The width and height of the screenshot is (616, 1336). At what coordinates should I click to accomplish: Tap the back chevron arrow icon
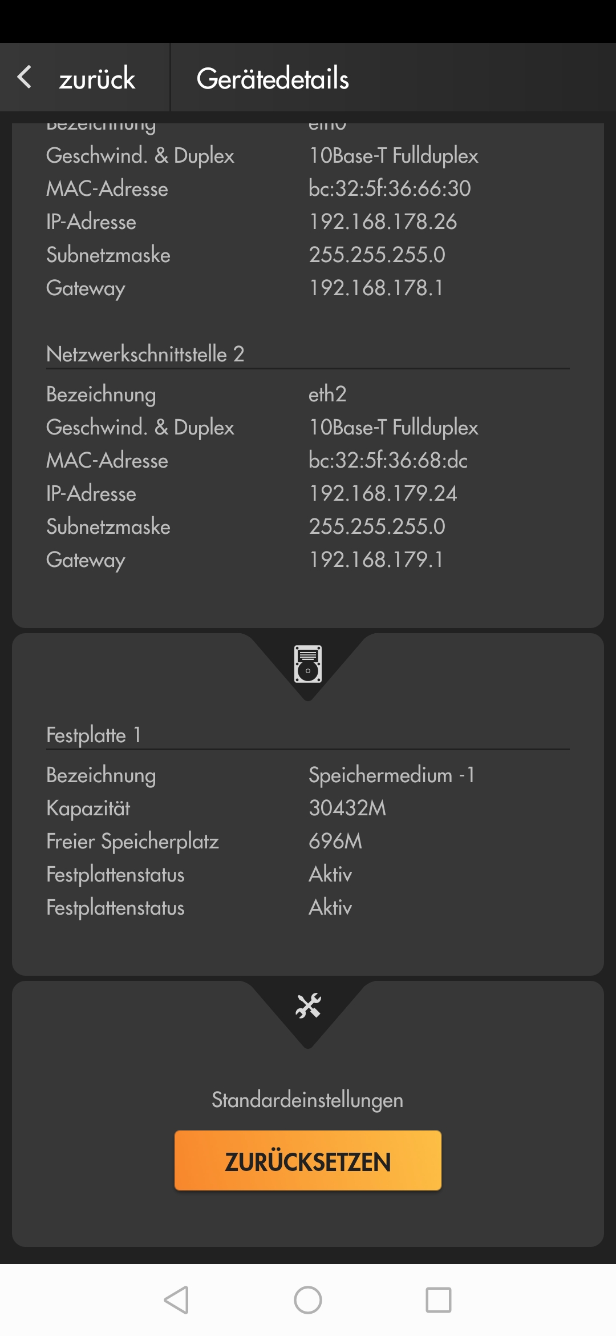tap(24, 77)
